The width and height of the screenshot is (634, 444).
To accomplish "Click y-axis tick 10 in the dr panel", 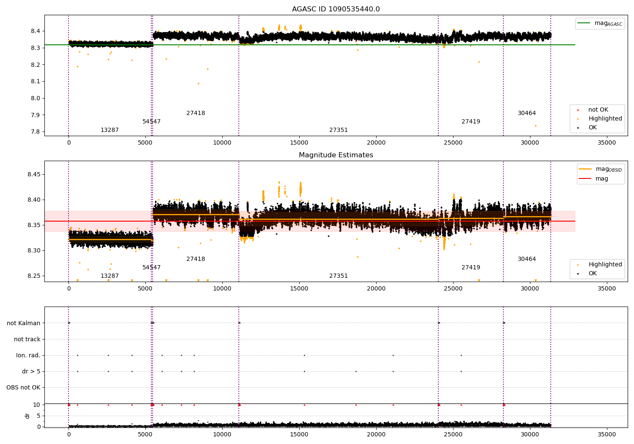I will tap(37, 405).
